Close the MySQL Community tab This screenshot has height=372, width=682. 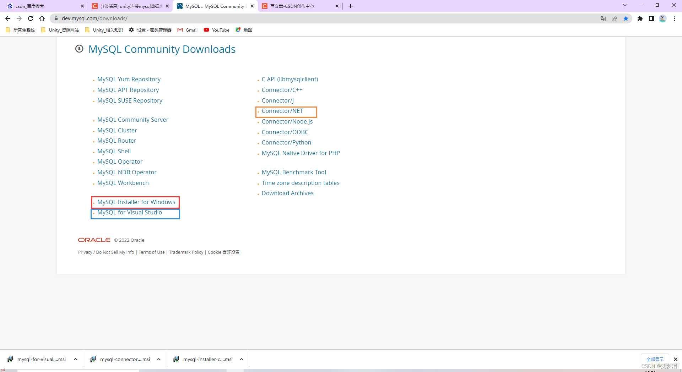252,6
